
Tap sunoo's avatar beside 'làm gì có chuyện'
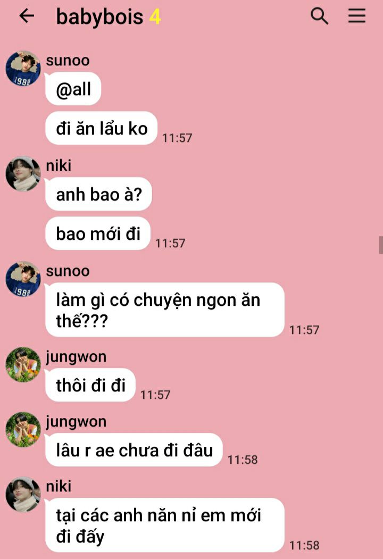pos(23,279)
